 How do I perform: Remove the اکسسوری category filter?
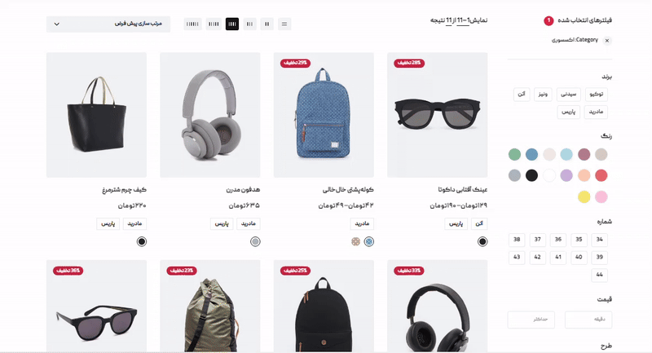607,41
